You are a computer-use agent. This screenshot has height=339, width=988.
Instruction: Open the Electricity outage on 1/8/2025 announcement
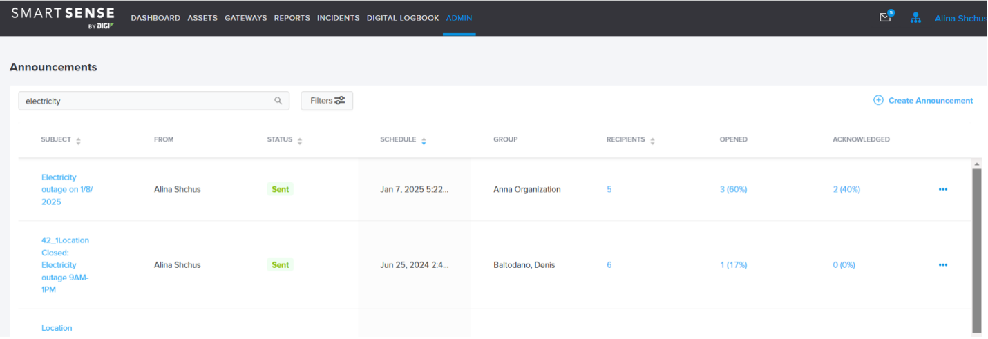pyautogui.click(x=67, y=189)
